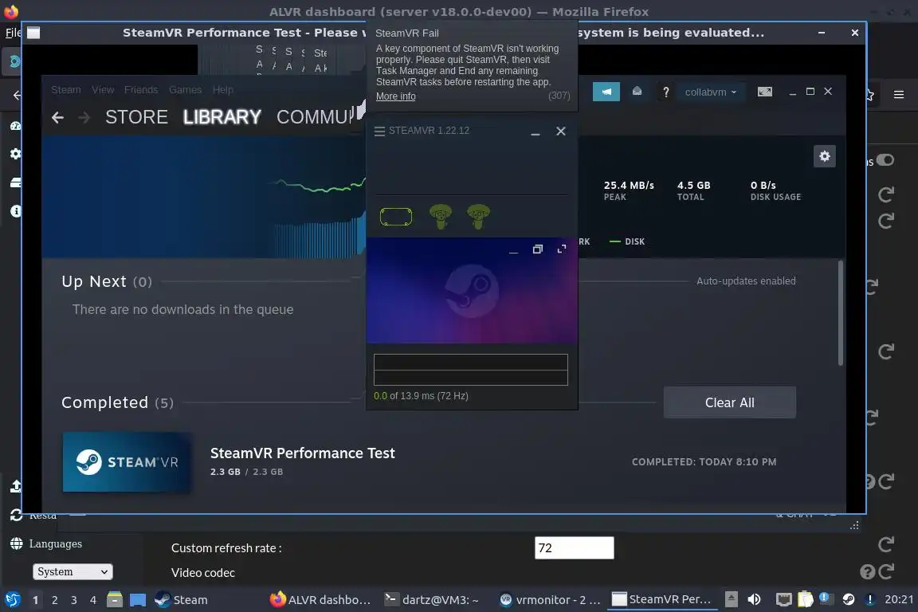Switch to the LIBRARY tab
The image size is (918, 612).
222,117
